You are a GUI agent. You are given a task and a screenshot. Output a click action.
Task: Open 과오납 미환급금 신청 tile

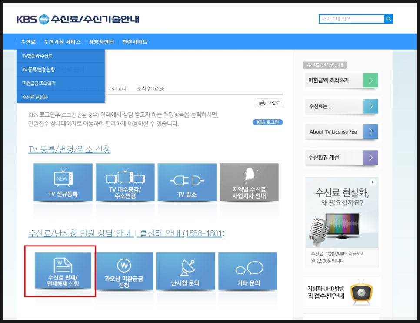[123, 271]
